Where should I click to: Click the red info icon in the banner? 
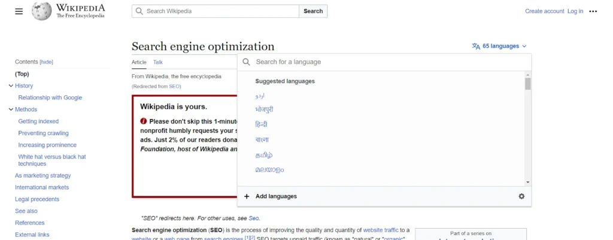pyautogui.click(x=144, y=121)
